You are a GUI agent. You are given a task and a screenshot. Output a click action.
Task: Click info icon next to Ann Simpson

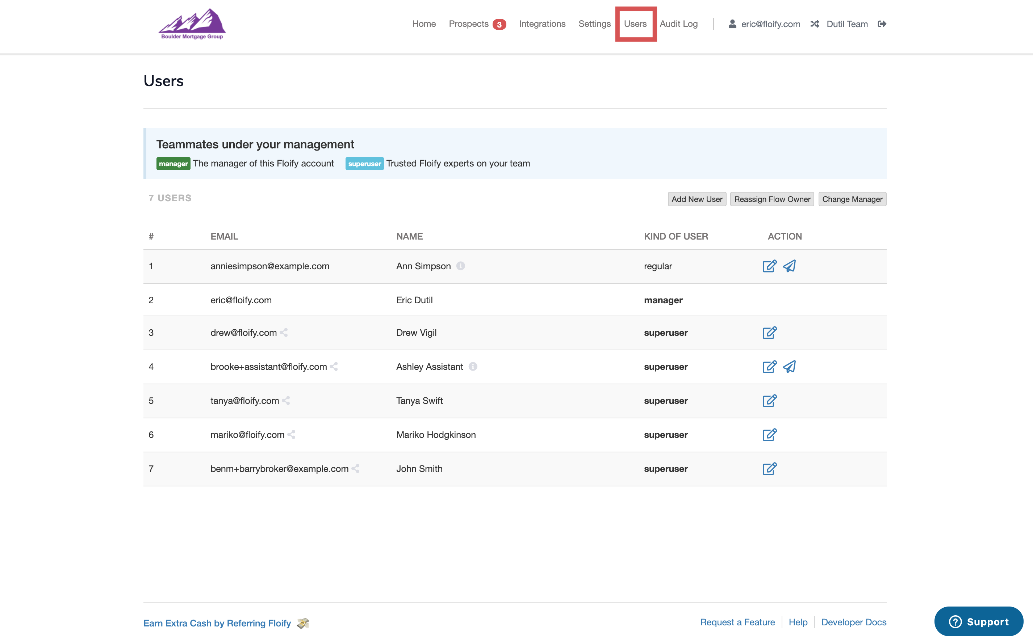click(461, 266)
